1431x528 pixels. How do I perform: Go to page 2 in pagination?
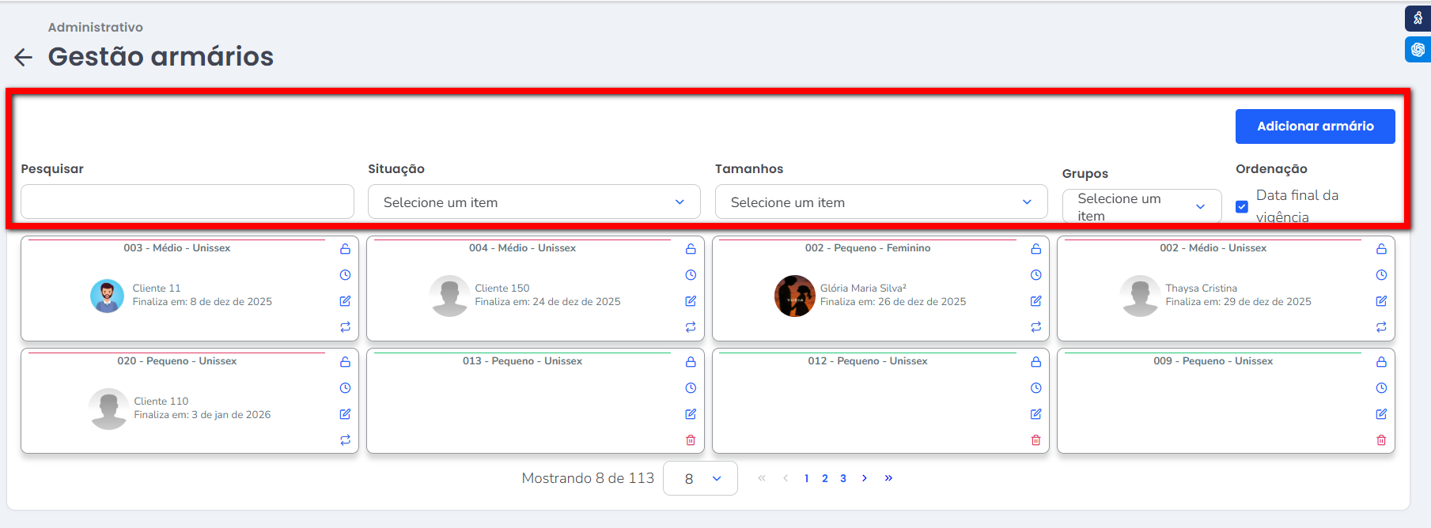click(825, 478)
